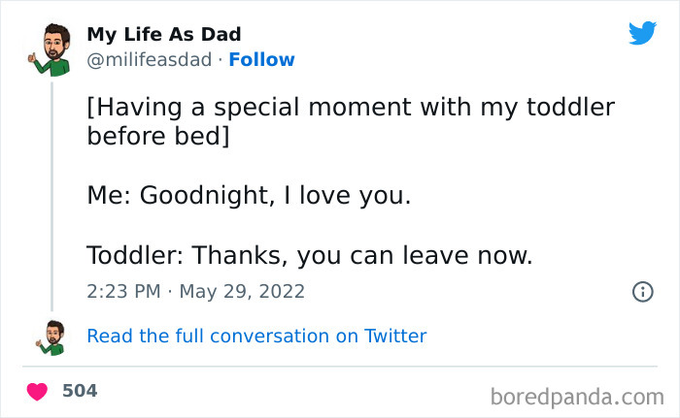Open the large profile avatar at top

pos(51,48)
